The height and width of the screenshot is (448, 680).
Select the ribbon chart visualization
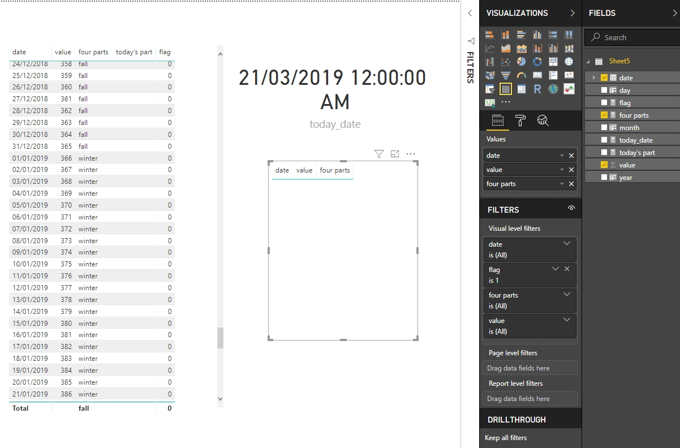point(569,48)
